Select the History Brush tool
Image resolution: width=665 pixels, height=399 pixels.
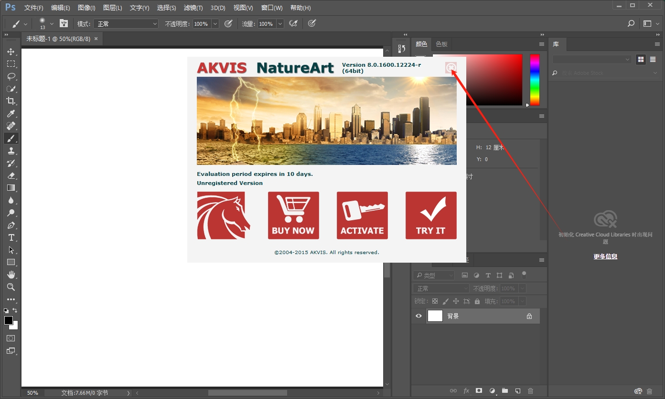11,163
